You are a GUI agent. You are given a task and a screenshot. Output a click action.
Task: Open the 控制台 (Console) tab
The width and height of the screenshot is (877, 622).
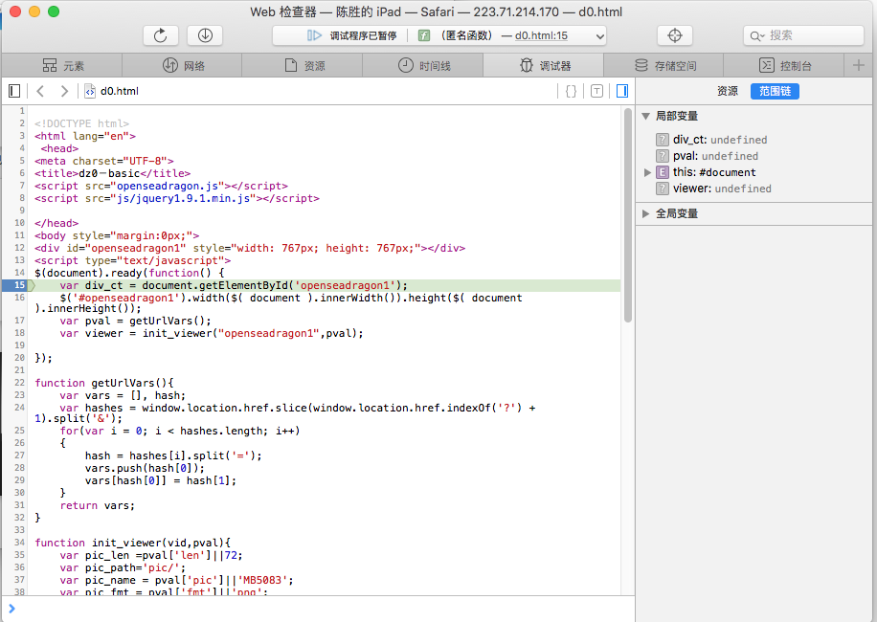[783, 66]
